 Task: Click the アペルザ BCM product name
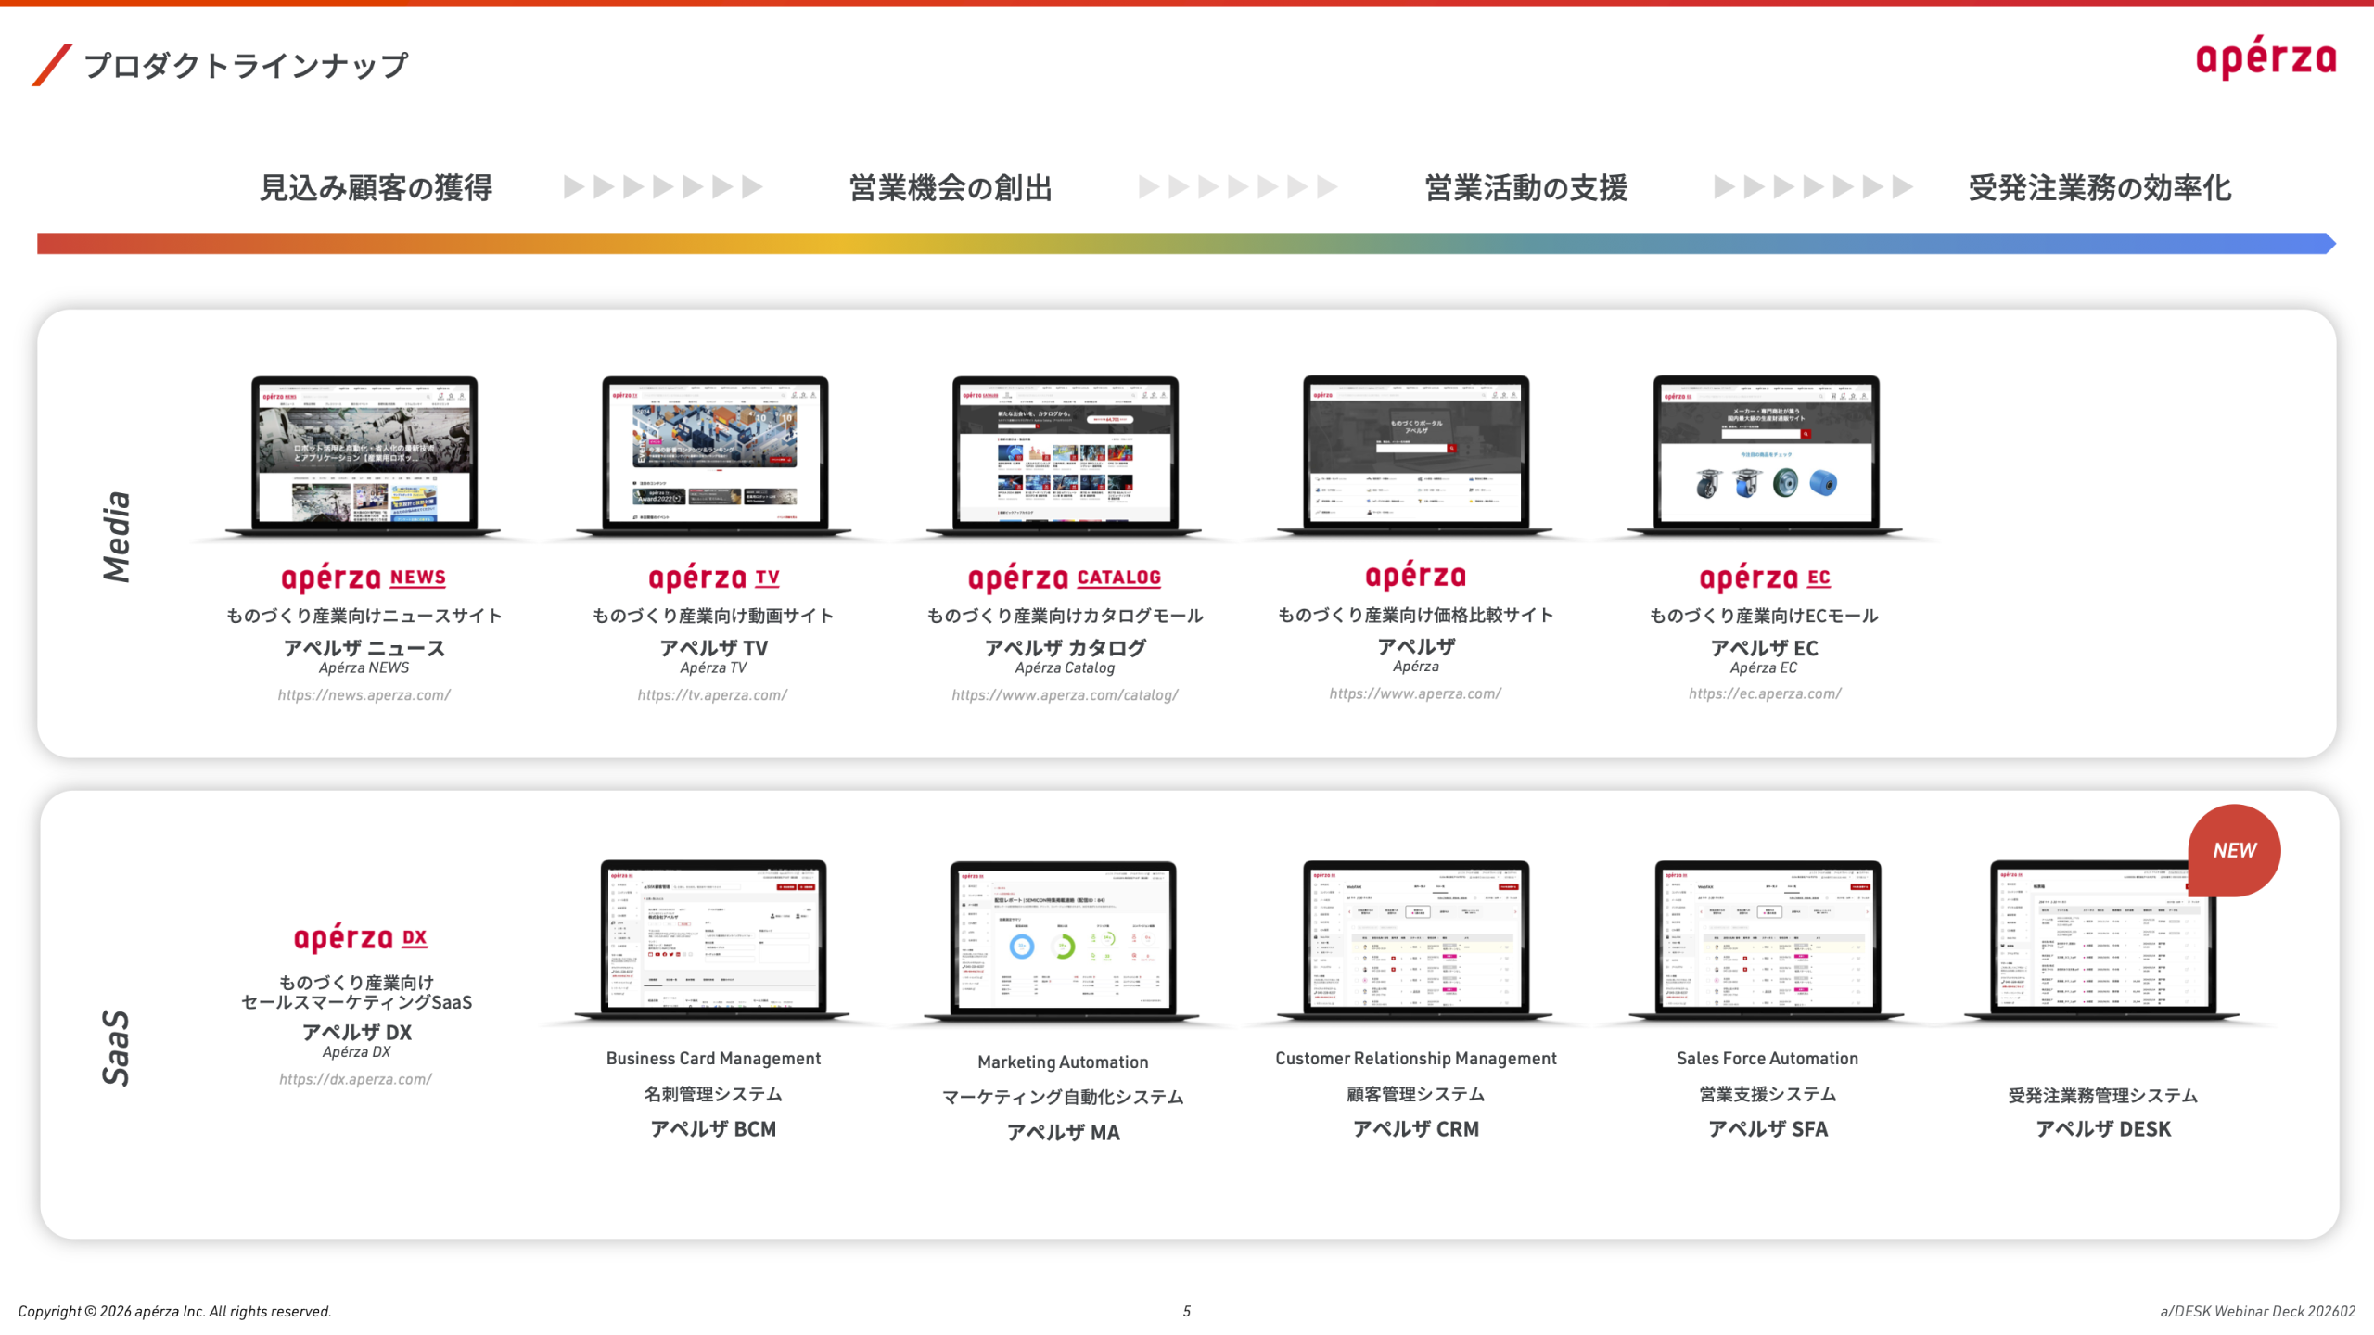coord(713,1128)
